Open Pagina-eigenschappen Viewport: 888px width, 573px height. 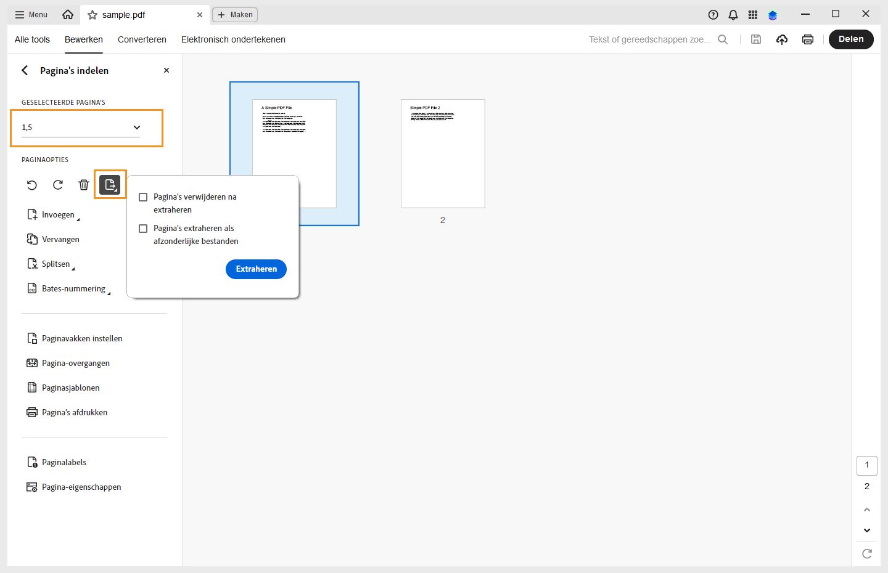(81, 487)
